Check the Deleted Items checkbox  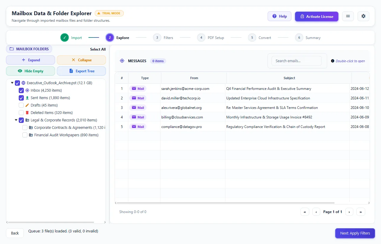pyautogui.click(x=21, y=113)
